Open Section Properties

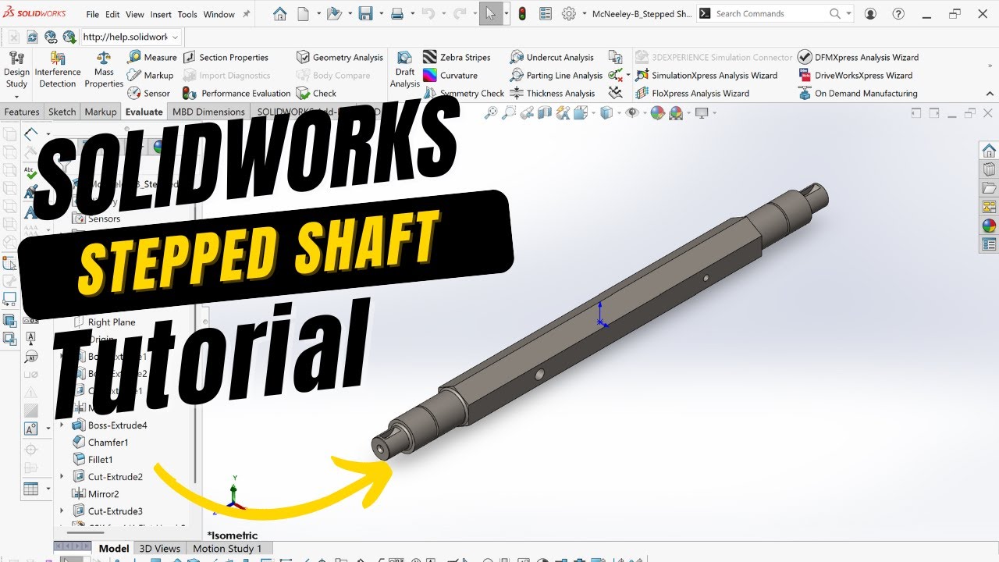pyautogui.click(x=226, y=57)
